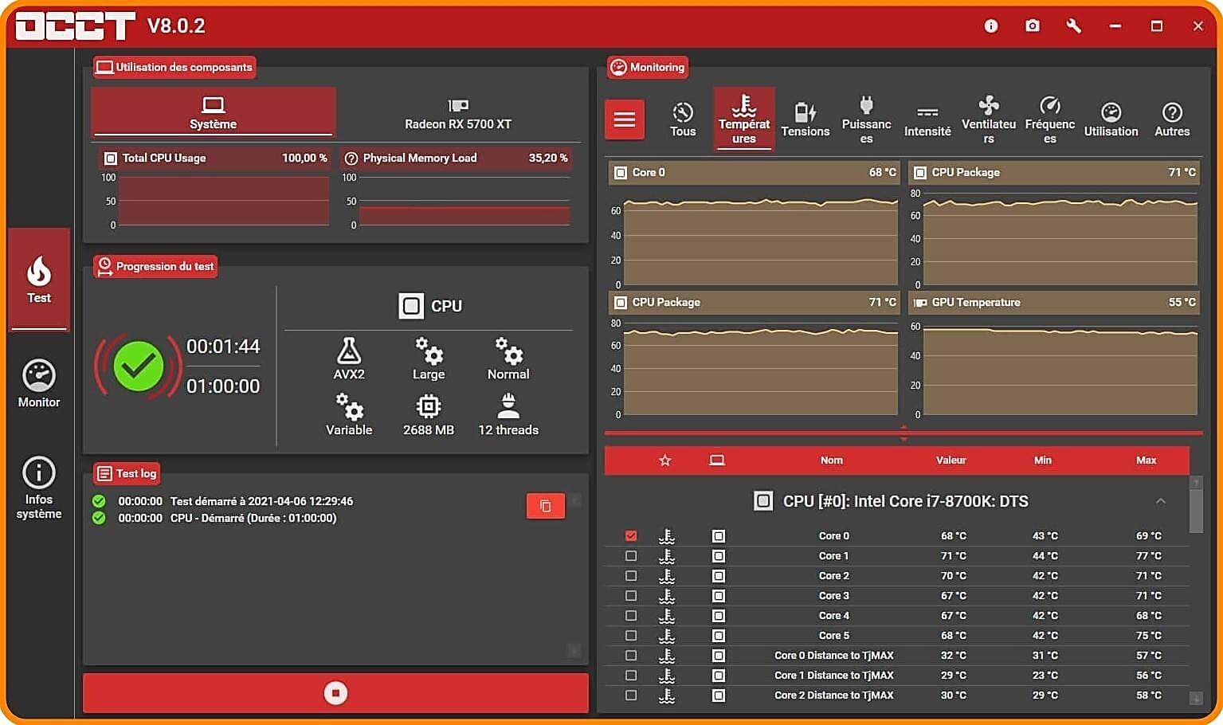Click the chip icon beside CPU [#0] group title
Screen dimensions: 1223x725
pos(763,501)
